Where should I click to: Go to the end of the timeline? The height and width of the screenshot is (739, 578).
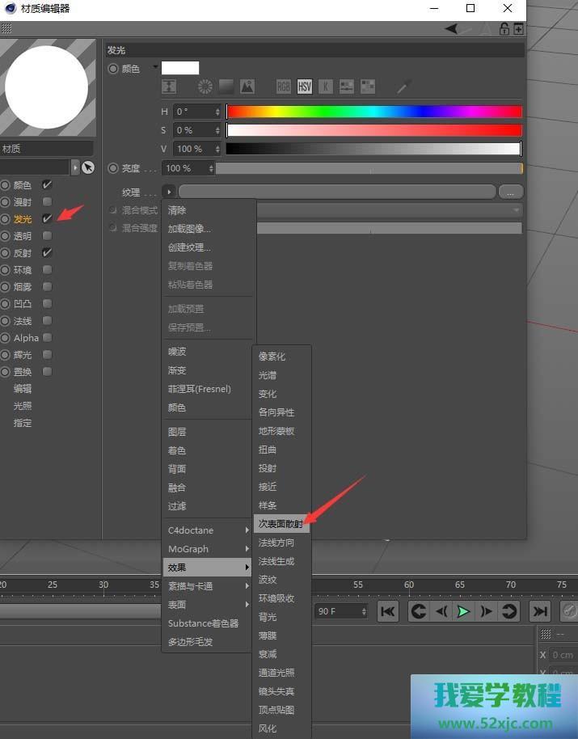pos(539,611)
